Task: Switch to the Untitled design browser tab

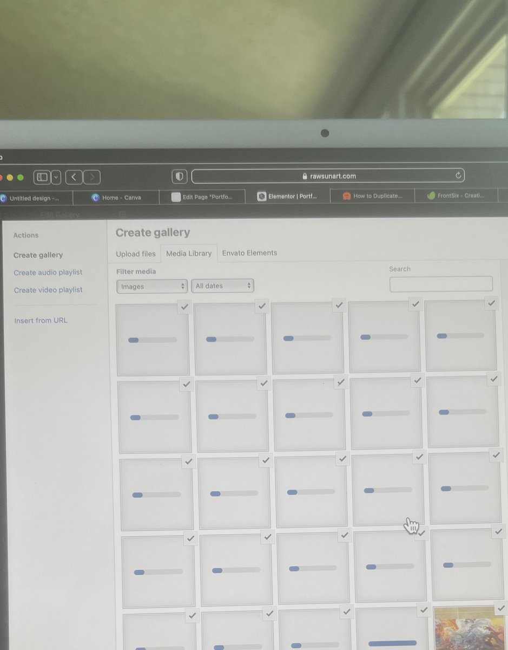Action: tap(36, 198)
